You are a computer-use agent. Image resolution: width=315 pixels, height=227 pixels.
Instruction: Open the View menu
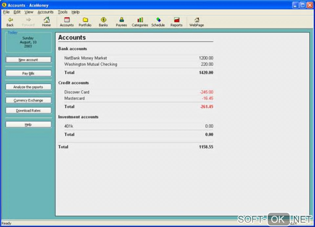pyautogui.click(x=29, y=12)
